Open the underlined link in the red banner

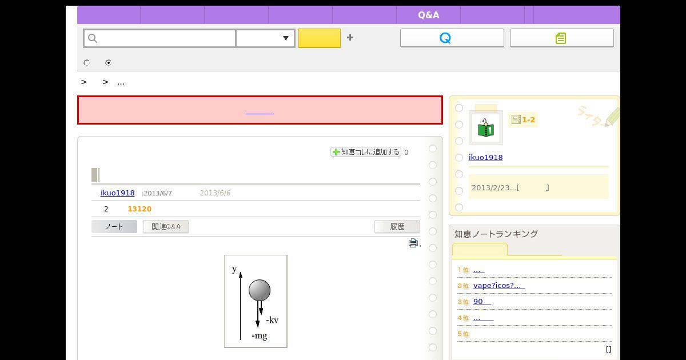[x=260, y=110]
